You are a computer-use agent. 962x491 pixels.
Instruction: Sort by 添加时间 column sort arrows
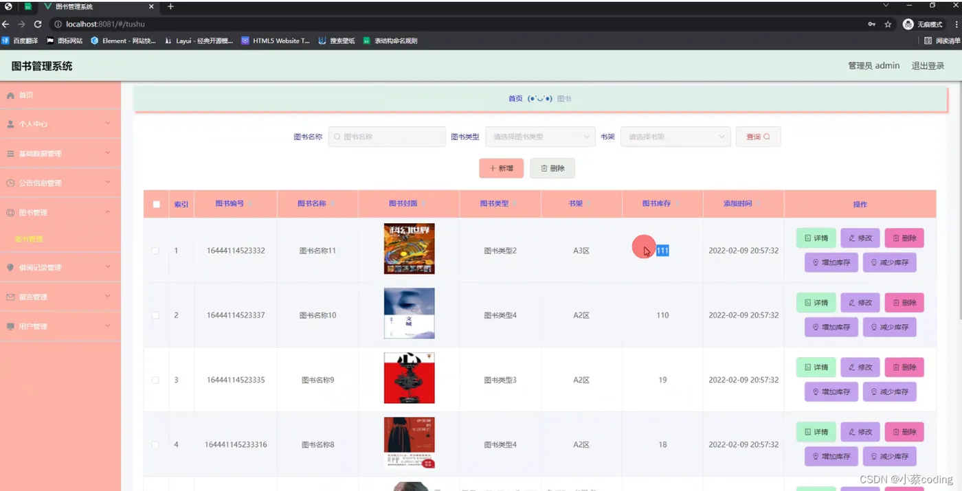758,204
